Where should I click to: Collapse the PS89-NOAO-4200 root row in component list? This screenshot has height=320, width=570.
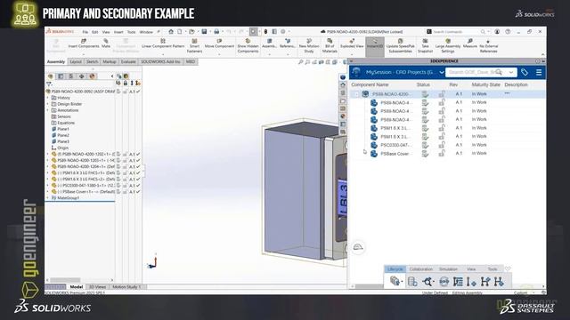click(356, 94)
